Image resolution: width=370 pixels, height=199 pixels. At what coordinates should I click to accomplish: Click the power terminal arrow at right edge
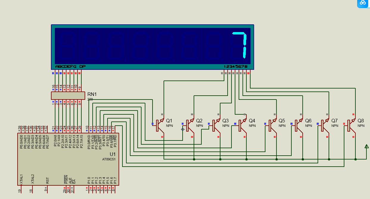(366, 146)
